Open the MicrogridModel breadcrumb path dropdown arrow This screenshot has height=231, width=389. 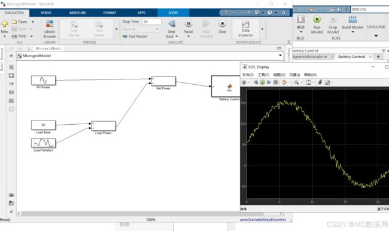[x=280, y=56]
